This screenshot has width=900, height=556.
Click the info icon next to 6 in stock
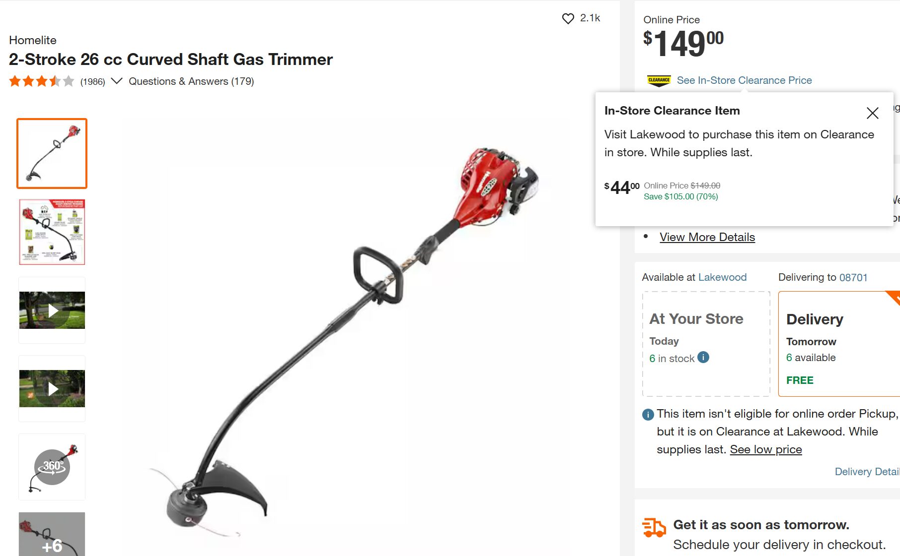point(703,357)
